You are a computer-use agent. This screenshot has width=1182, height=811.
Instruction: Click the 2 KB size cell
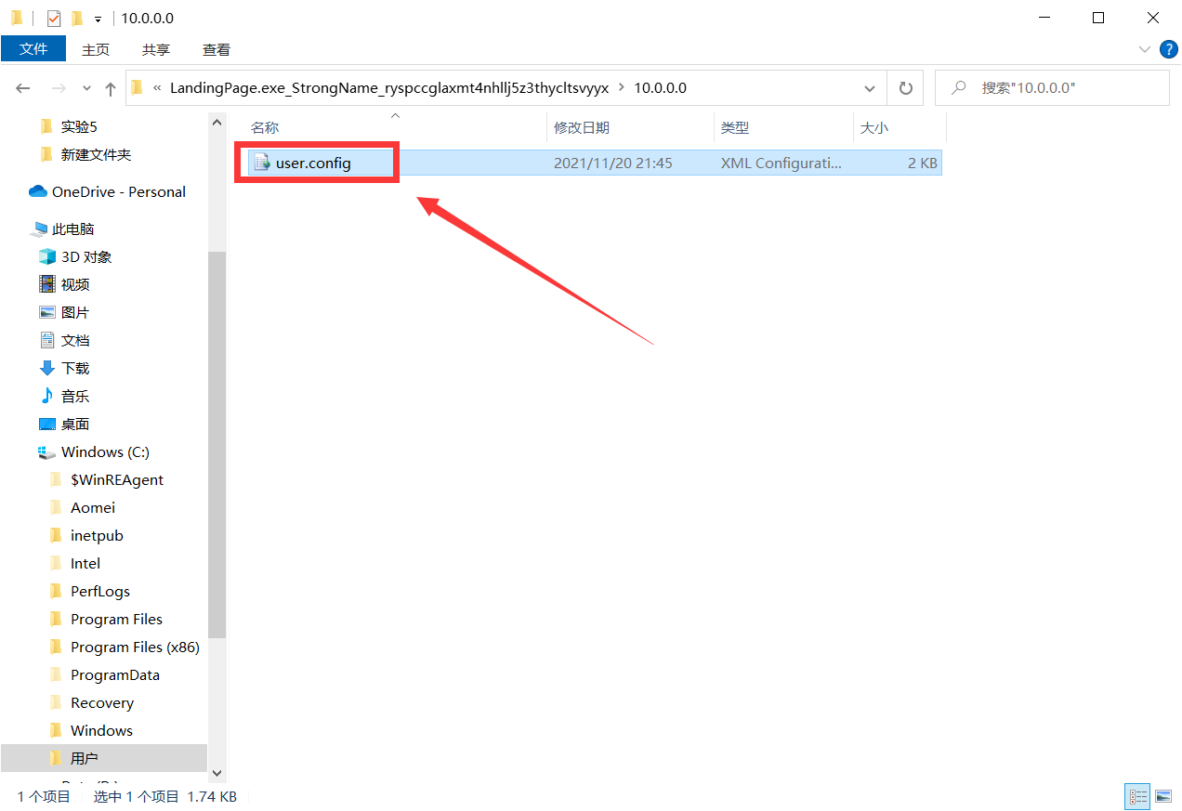pos(923,163)
